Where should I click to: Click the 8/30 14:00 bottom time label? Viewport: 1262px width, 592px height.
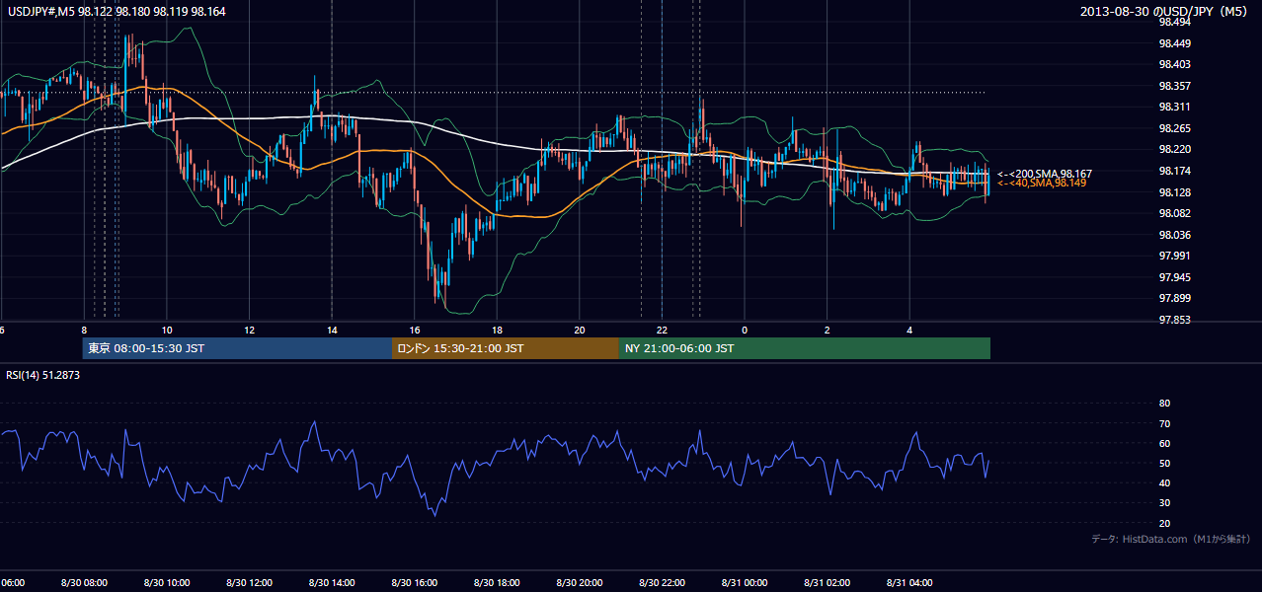332,583
